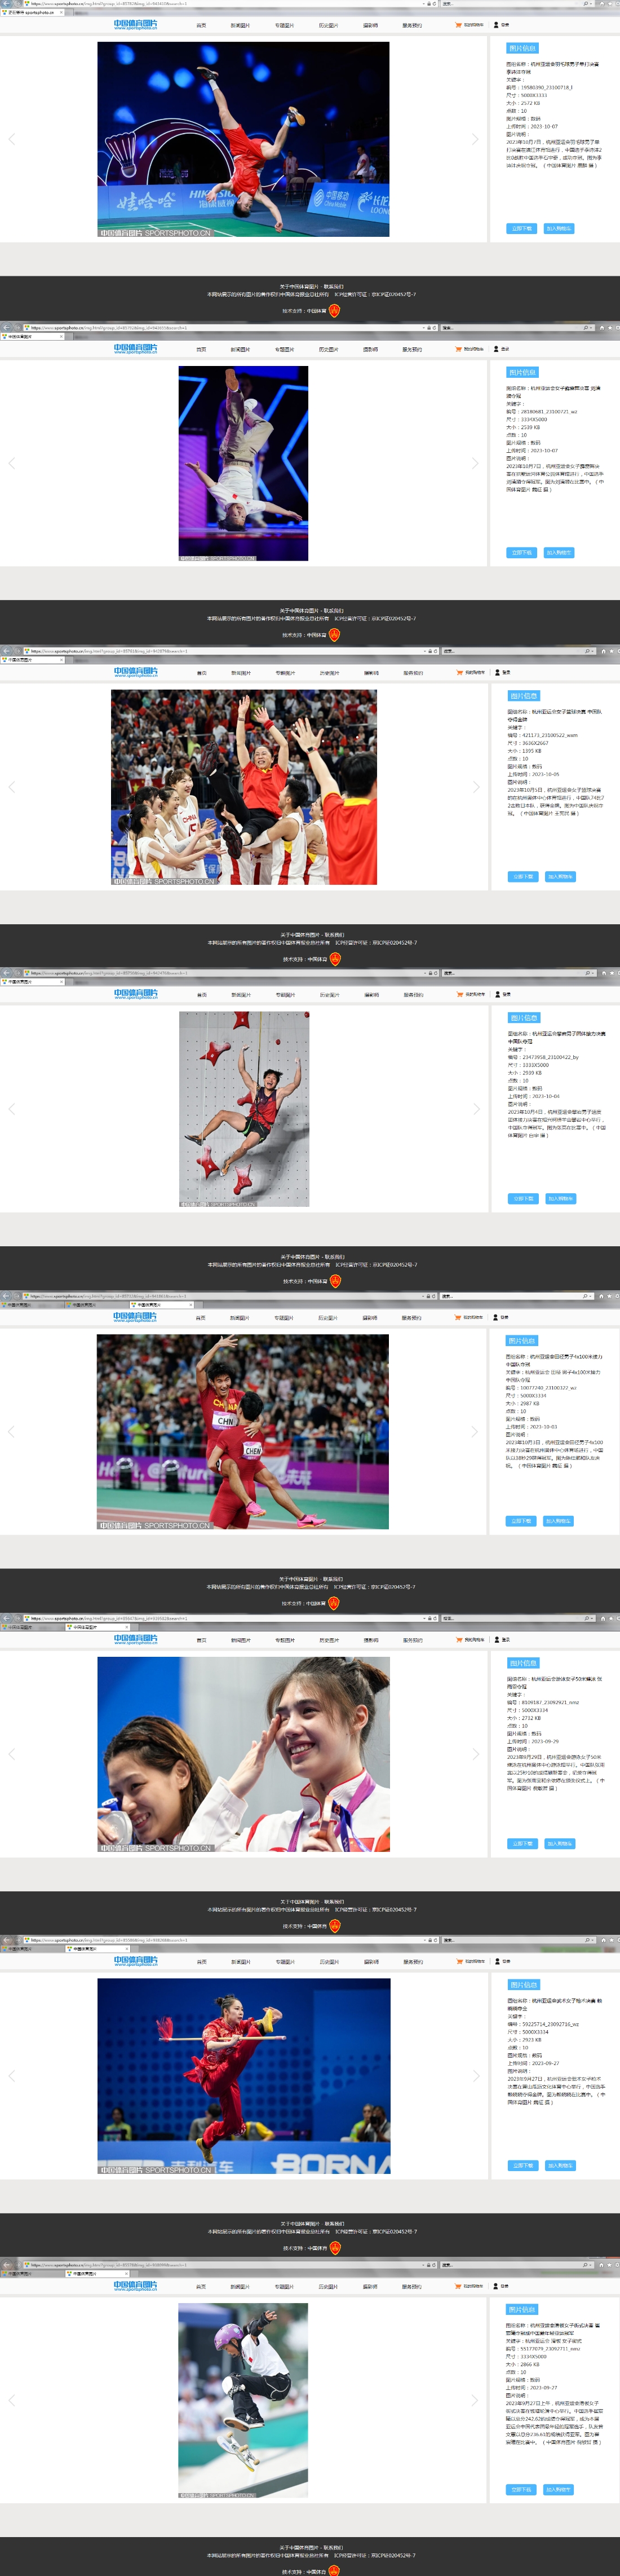
Task: Click previous arrow left of basketball celebration photo
Action: [x=12, y=787]
